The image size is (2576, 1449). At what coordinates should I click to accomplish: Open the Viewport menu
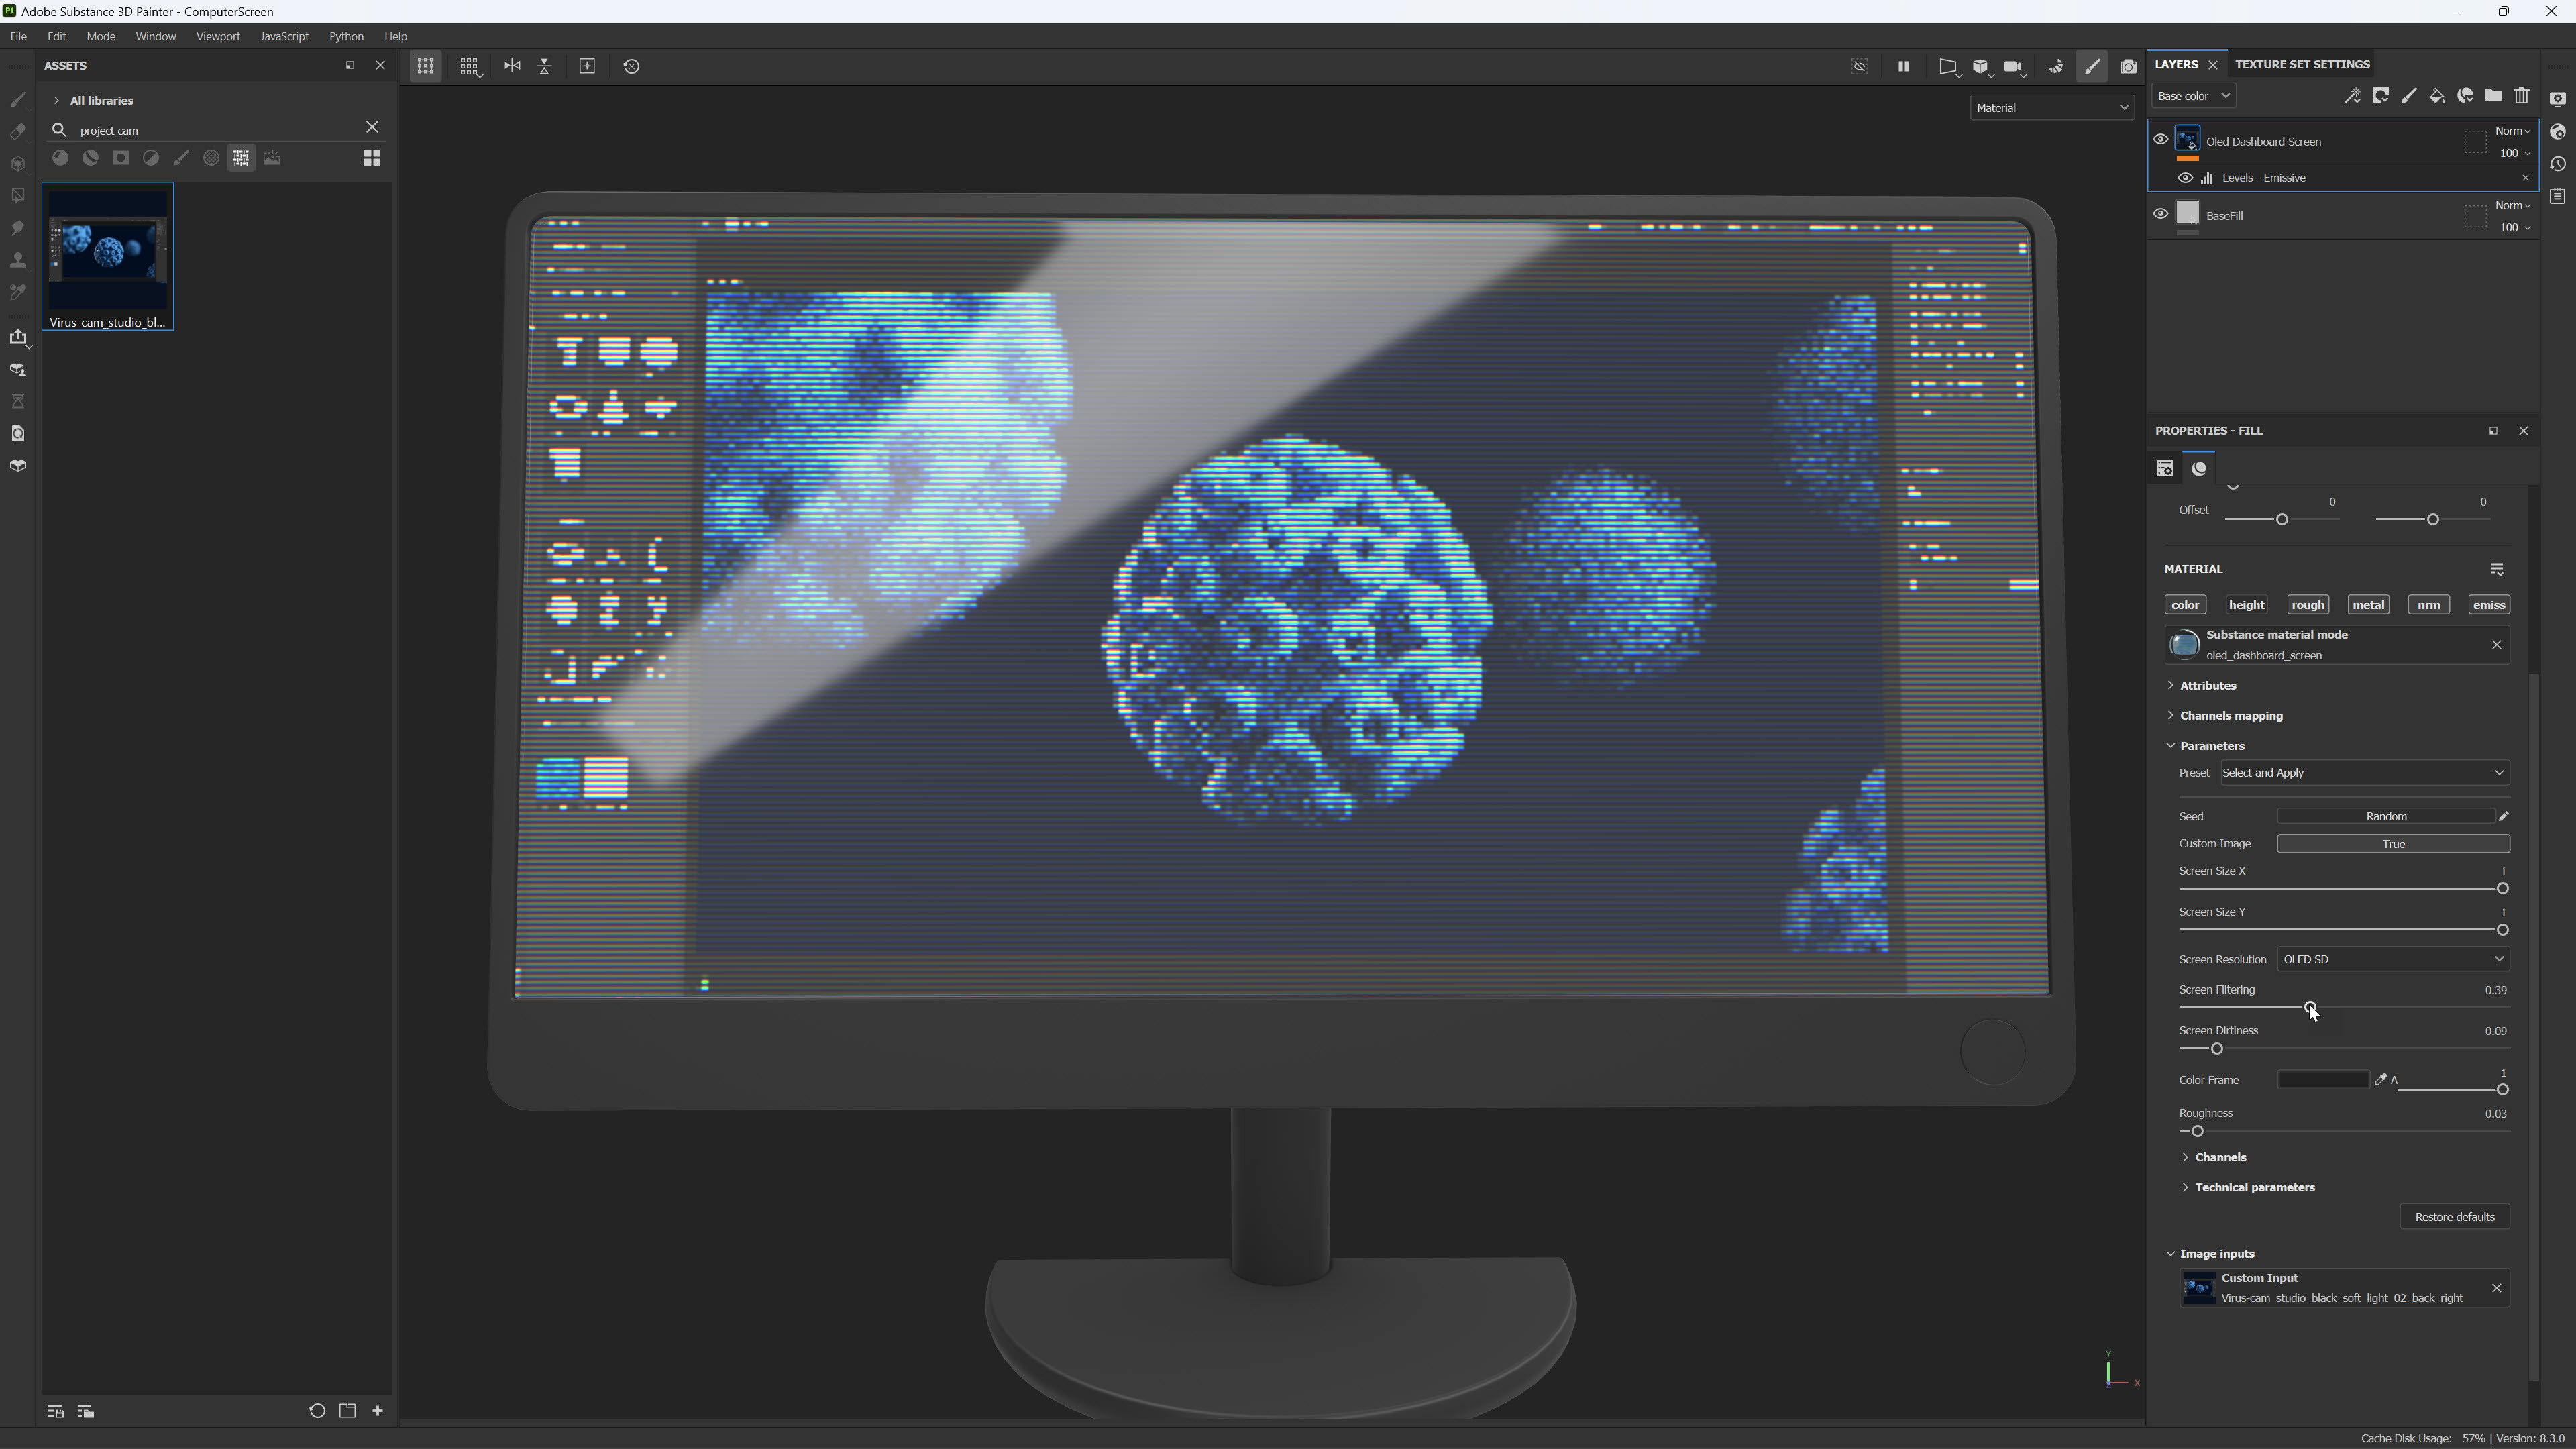[217, 36]
